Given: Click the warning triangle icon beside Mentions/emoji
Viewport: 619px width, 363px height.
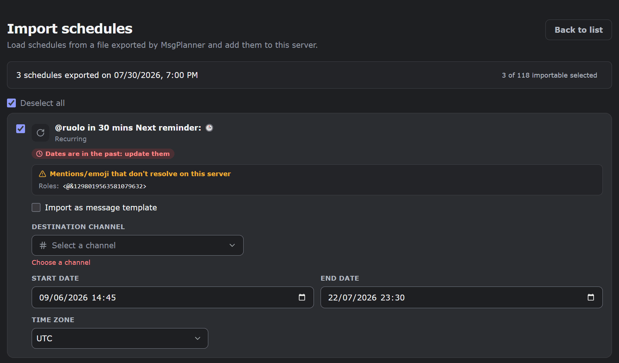Looking at the screenshot, I should [x=43, y=174].
